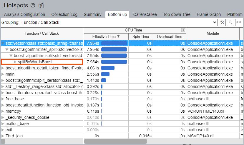This screenshot has height=145, width=244.
Task: Click the horizontal scrollbar under CPU Time columns
Action: (x=115, y=141)
